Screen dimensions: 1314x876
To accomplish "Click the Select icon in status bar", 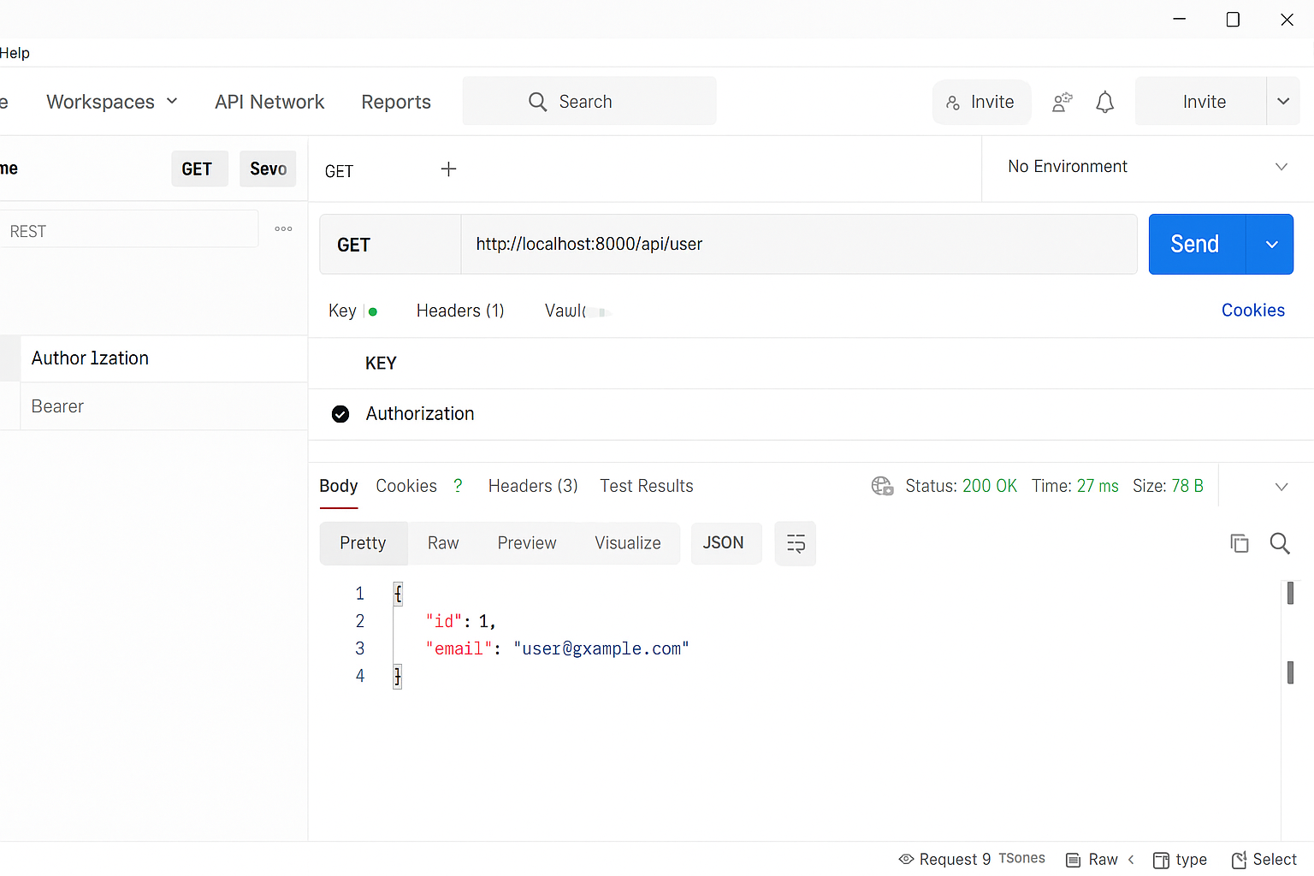I will pyautogui.click(x=1242, y=860).
